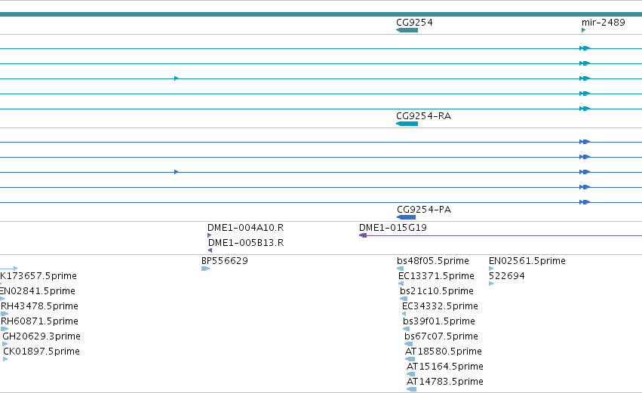Click the RH43478.5prime EST arrow
The width and height of the screenshot is (642, 393).
point(5,314)
